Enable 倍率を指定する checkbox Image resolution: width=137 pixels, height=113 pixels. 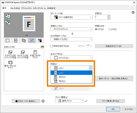pyautogui.click(x=52, y=46)
